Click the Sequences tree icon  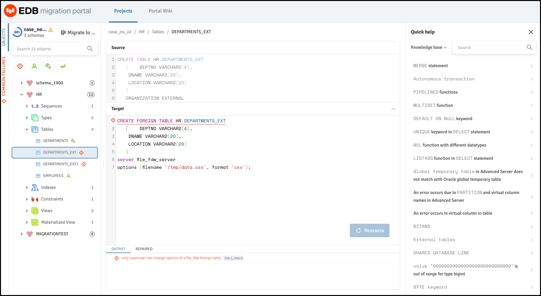point(35,106)
